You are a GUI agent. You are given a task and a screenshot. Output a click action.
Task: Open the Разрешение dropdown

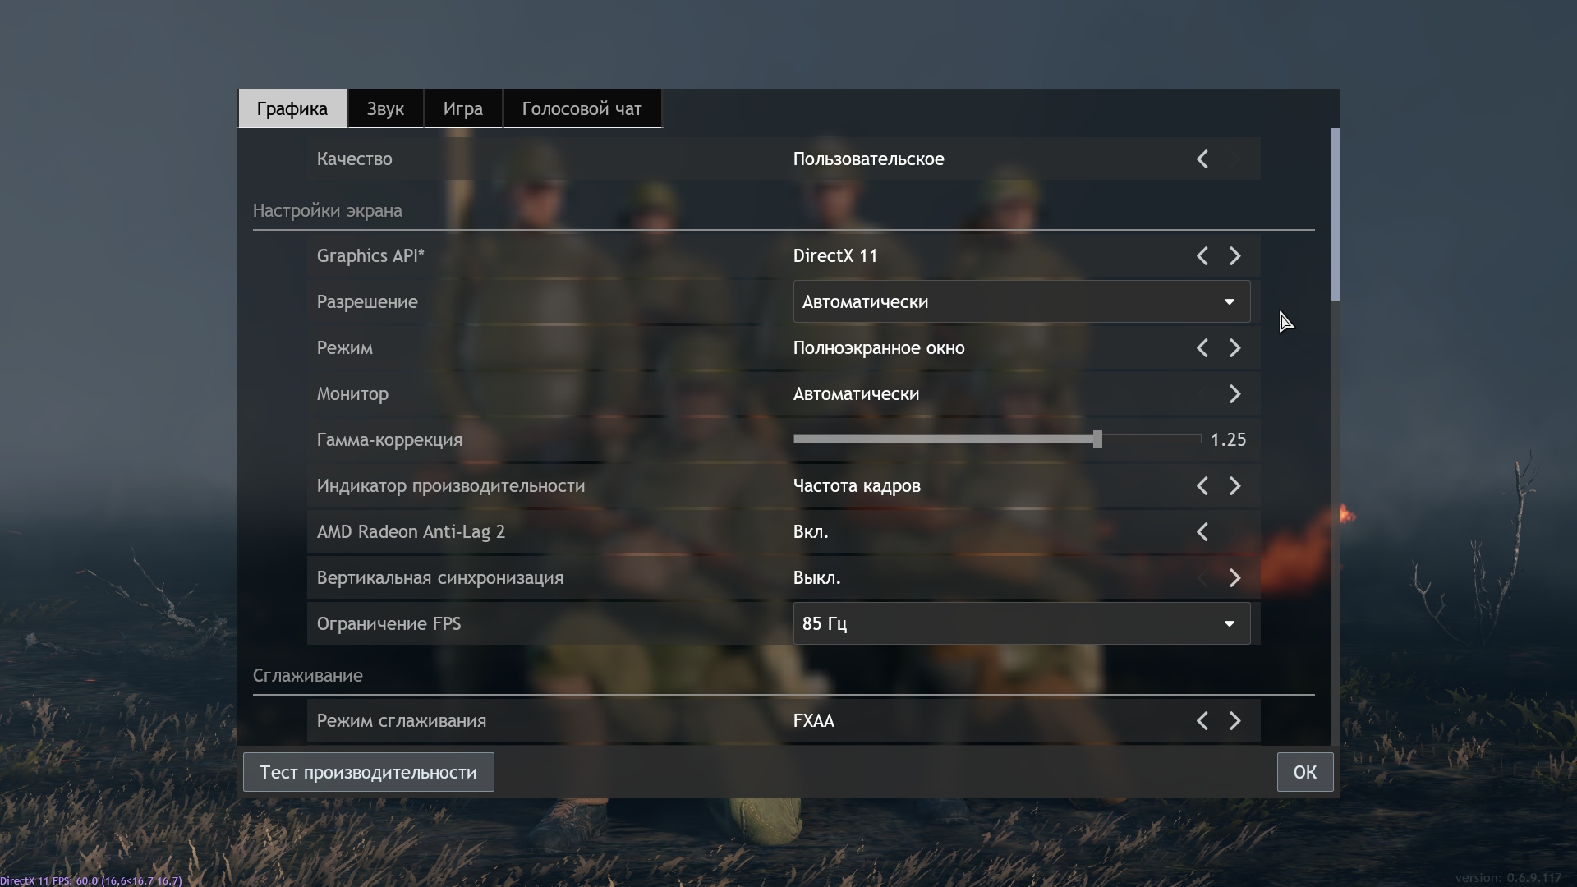(1021, 302)
